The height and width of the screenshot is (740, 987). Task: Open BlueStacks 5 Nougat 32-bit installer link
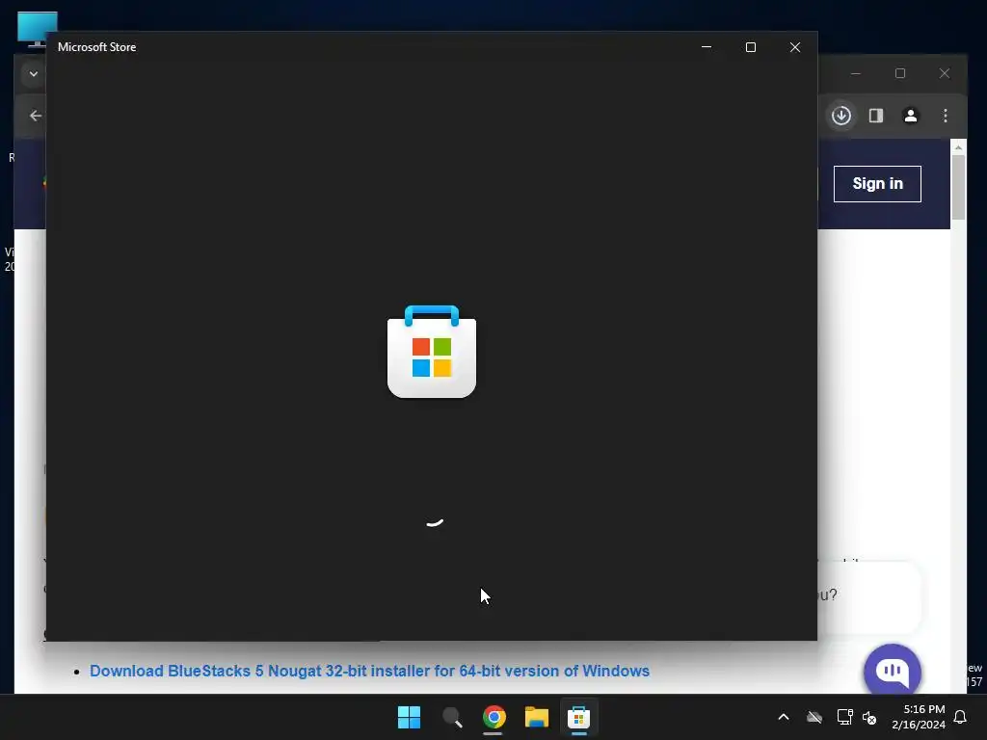tap(369, 671)
